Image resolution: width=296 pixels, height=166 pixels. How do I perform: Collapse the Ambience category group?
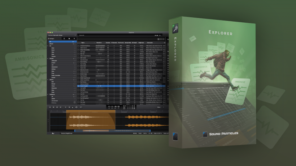48,94
